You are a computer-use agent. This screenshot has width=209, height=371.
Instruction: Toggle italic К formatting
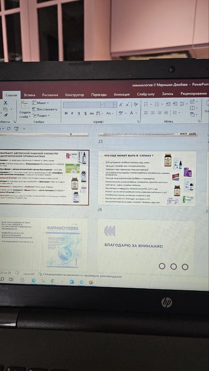(x=72, y=113)
